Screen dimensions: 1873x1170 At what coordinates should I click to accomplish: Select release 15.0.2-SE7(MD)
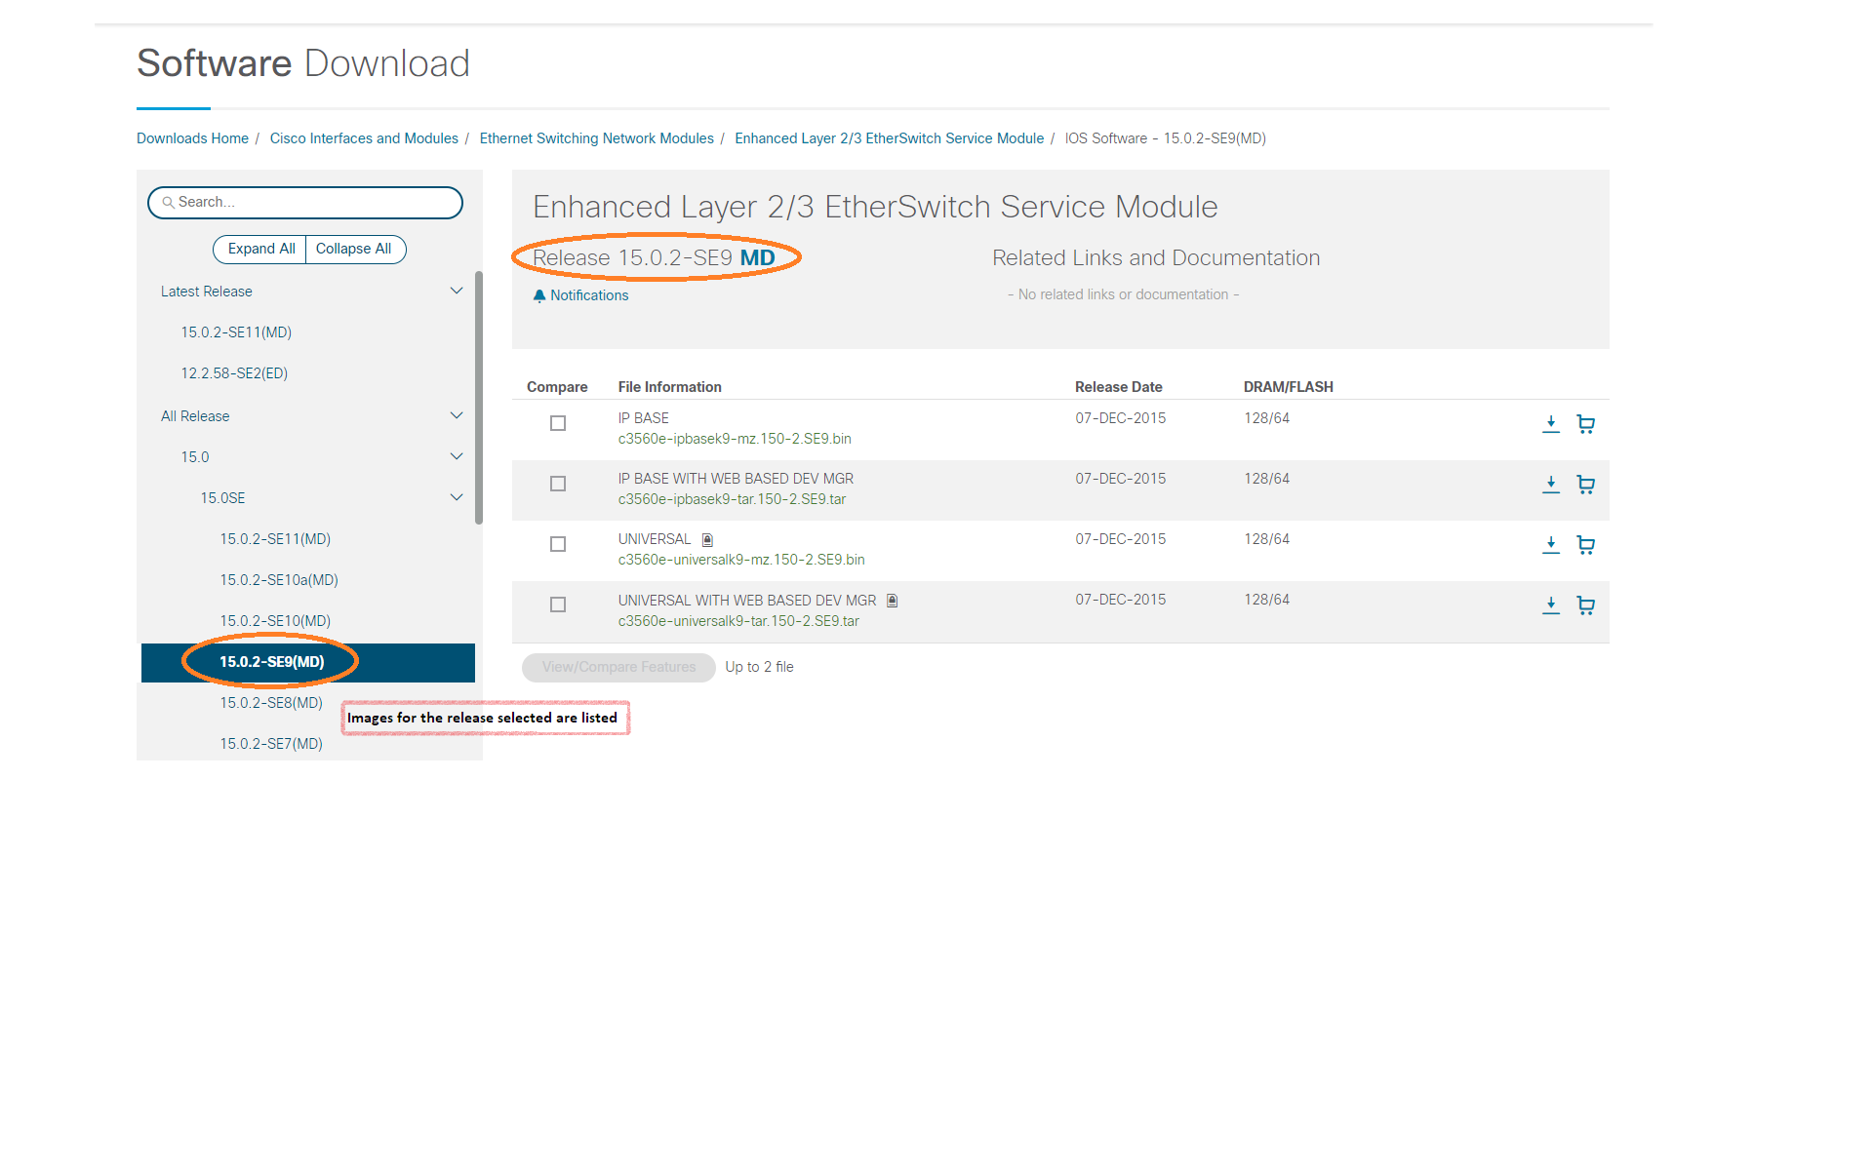pos(271,744)
